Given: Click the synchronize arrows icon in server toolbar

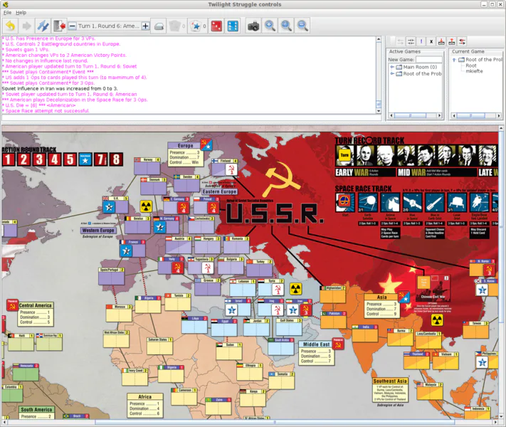Looking at the screenshot, I should 462,41.
